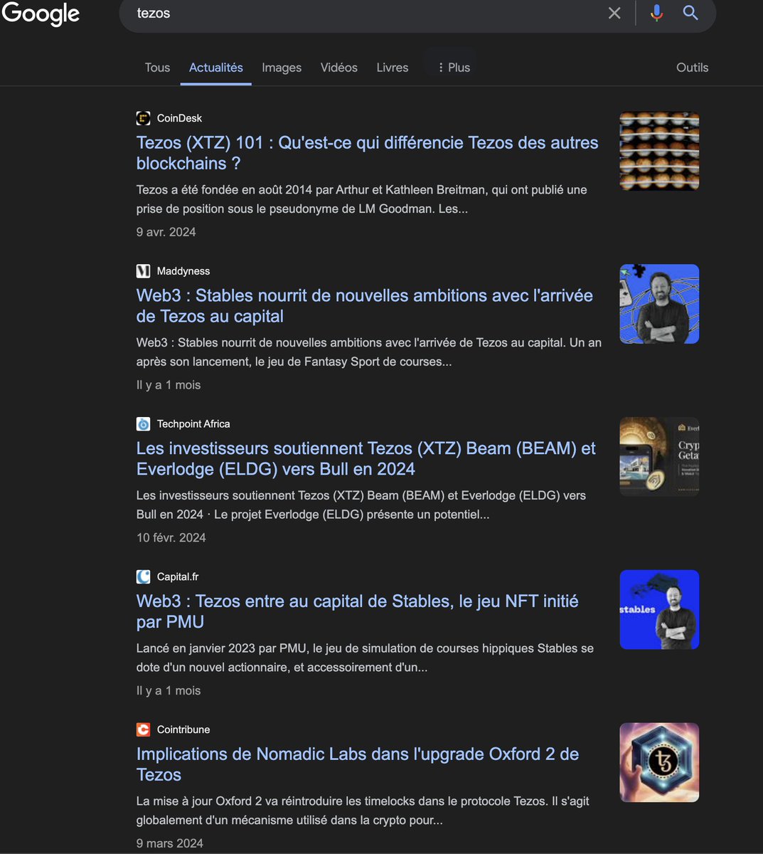
Task: Click the 9 mars 2024 date
Action: [x=169, y=843]
